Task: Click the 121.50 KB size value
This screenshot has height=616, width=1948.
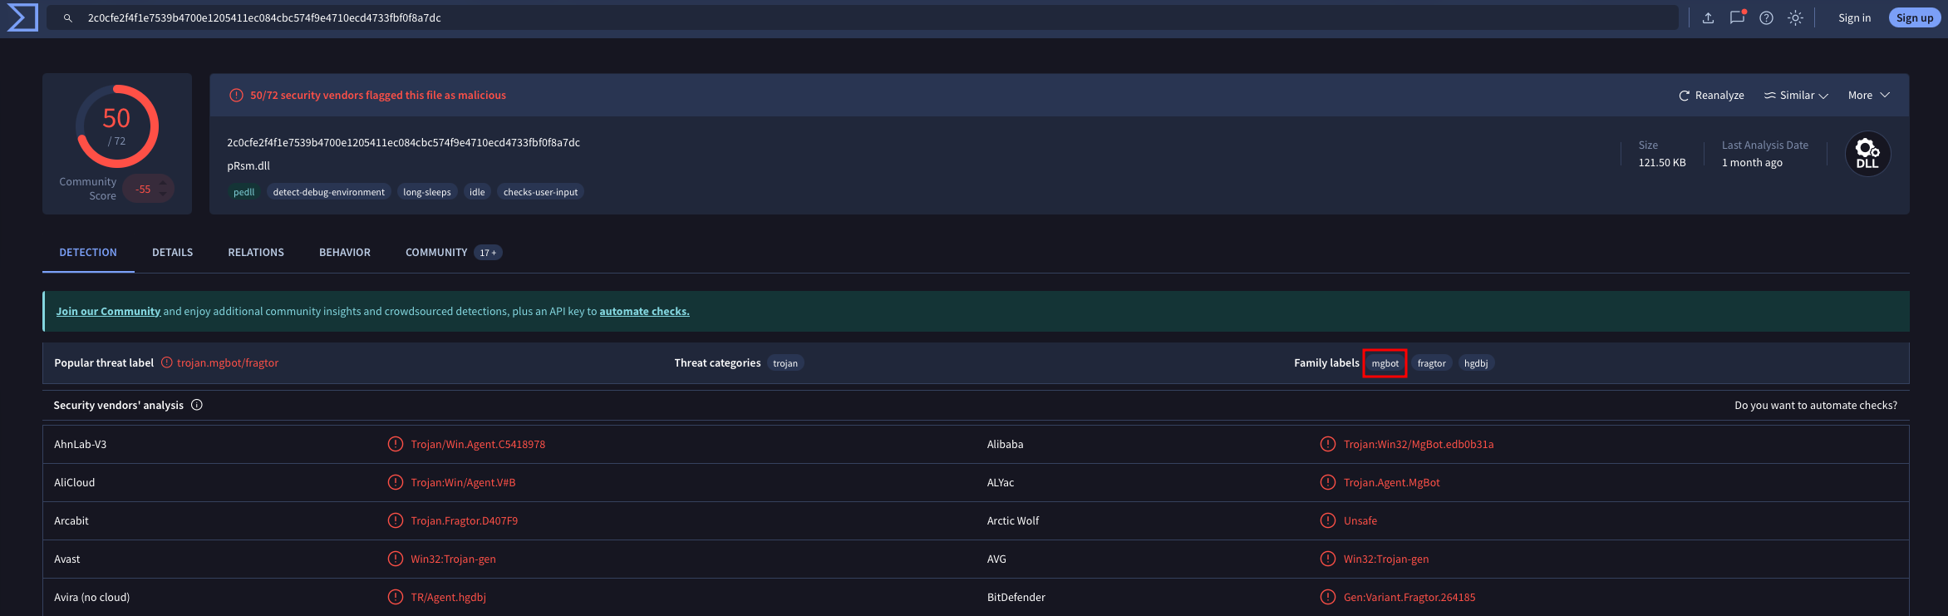Action: tap(1662, 162)
